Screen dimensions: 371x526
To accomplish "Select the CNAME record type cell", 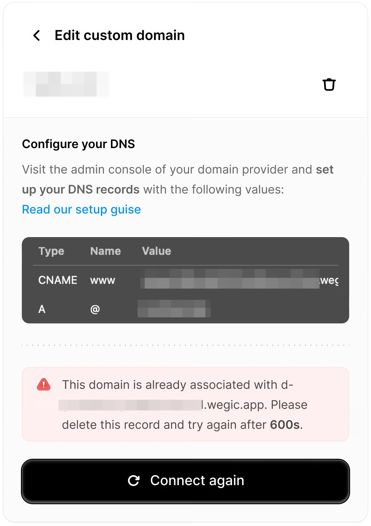I will coord(58,280).
